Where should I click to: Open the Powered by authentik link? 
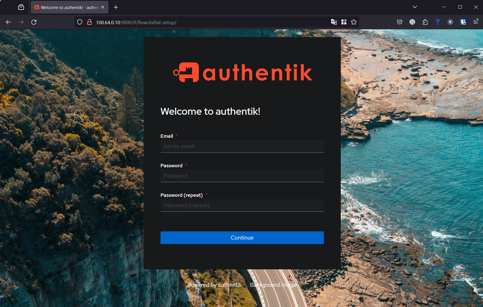click(215, 285)
